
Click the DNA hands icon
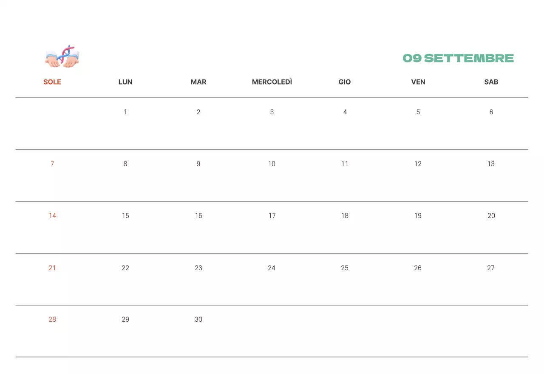pyautogui.click(x=62, y=57)
